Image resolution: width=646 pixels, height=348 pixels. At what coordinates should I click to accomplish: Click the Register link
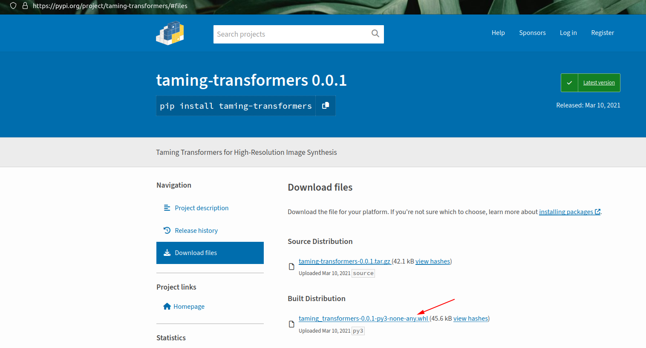603,32
